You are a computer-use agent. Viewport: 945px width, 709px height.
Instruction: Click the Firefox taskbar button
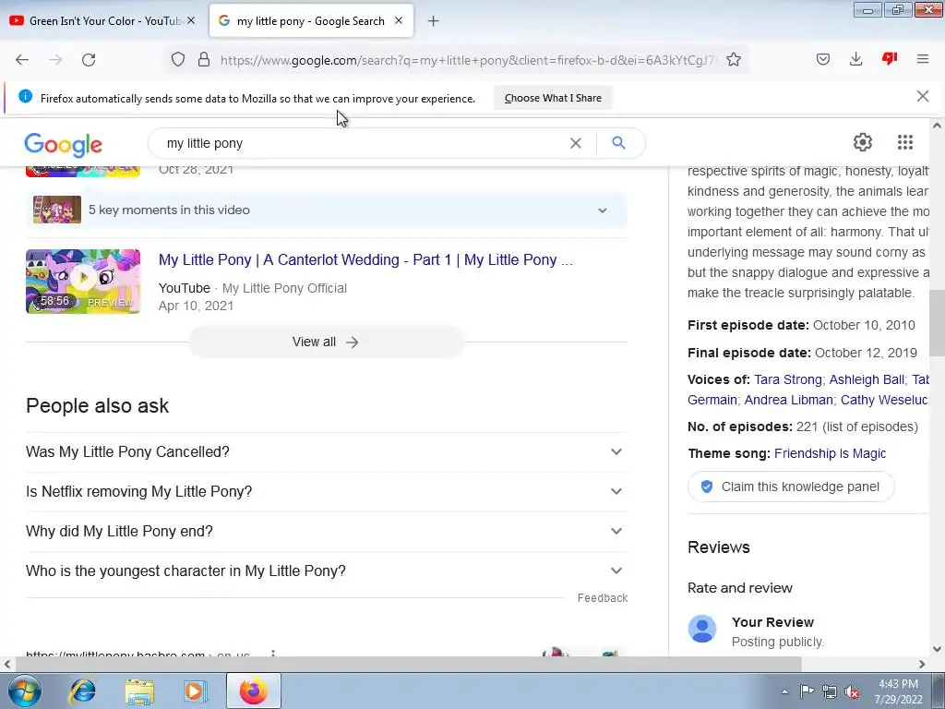253,691
